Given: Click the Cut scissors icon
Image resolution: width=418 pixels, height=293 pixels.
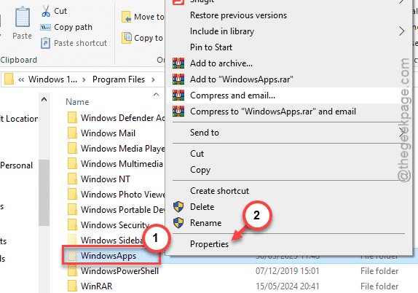Looking at the screenshot, I should [46, 11].
